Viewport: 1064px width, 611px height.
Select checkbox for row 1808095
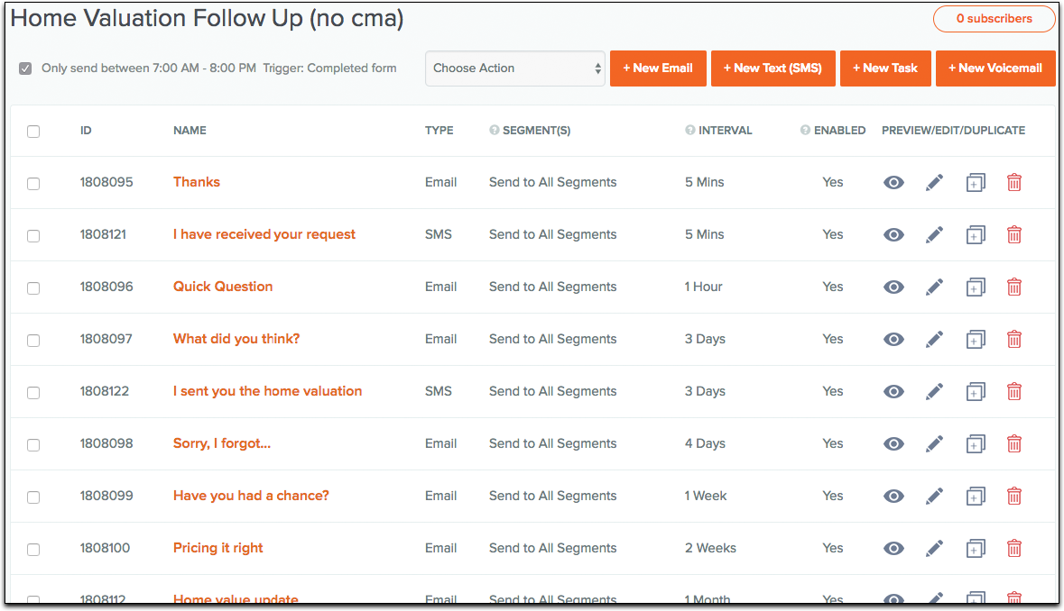point(33,184)
